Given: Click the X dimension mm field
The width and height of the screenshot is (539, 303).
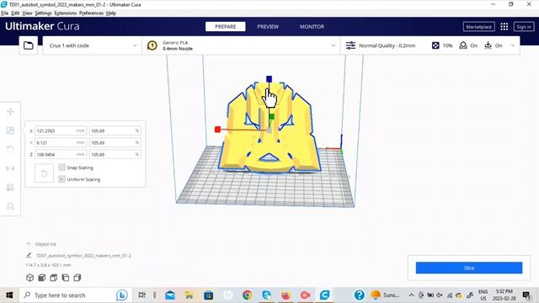Looking at the screenshot, I should [x=61, y=130].
